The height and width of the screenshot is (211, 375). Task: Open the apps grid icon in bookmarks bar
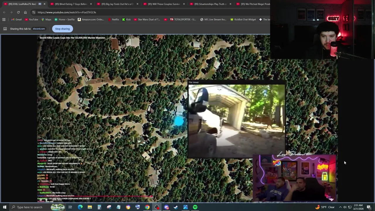tap(4, 20)
